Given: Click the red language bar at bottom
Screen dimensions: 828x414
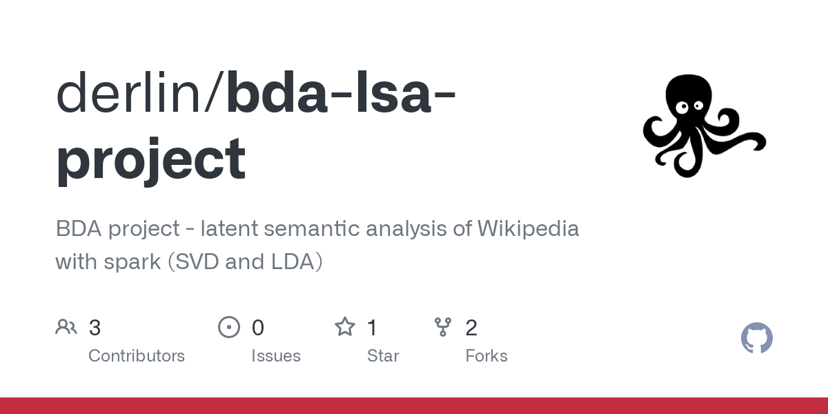Looking at the screenshot, I should (x=414, y=406).
